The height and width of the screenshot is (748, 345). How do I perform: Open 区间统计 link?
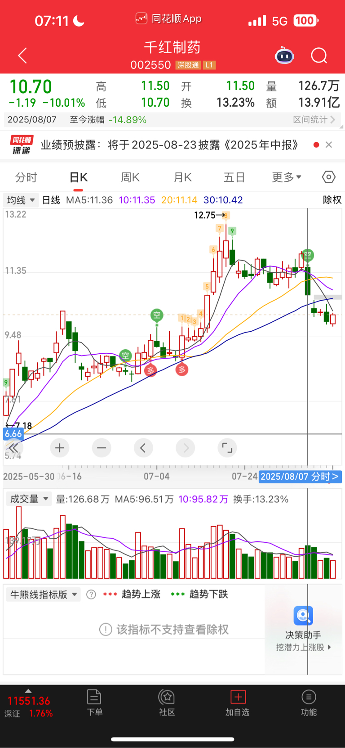[x=314, y=120]
